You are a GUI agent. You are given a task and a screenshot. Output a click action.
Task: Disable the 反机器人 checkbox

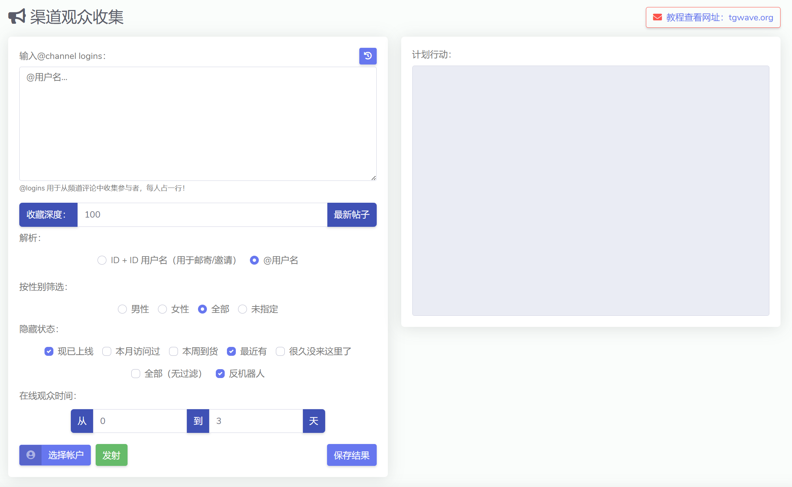[x=220, y=374]
